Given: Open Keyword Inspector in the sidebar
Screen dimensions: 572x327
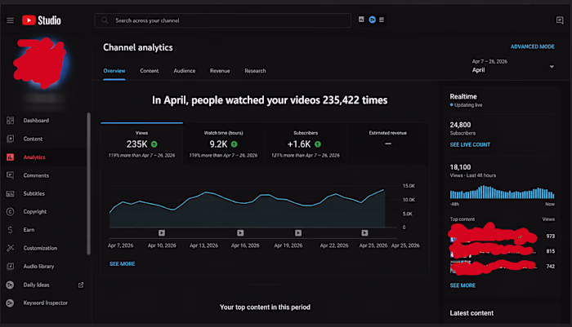Looking at the screenshot, I should tap(44, 303).
